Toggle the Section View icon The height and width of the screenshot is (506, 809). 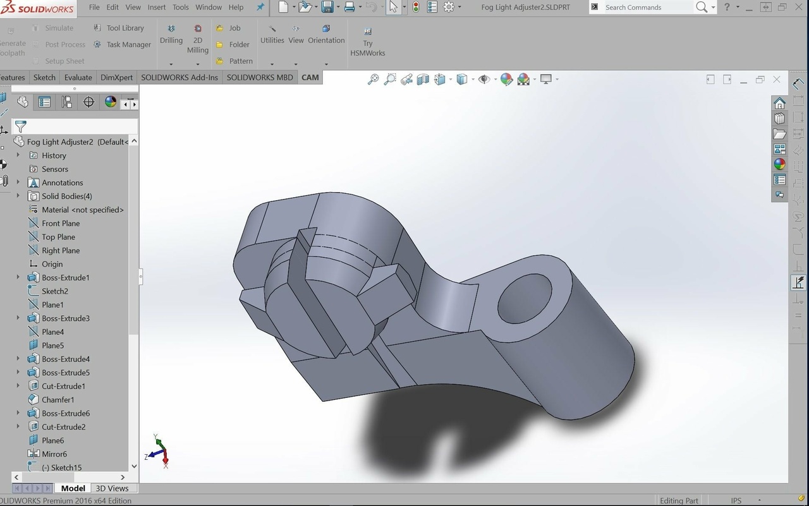click(423, 79)
